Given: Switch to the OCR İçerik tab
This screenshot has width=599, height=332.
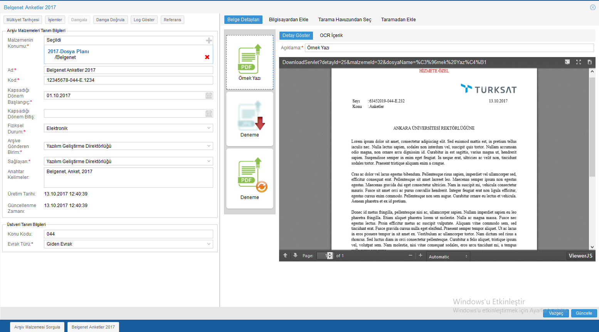Looking at the screenshot, I should coord(331,35).
